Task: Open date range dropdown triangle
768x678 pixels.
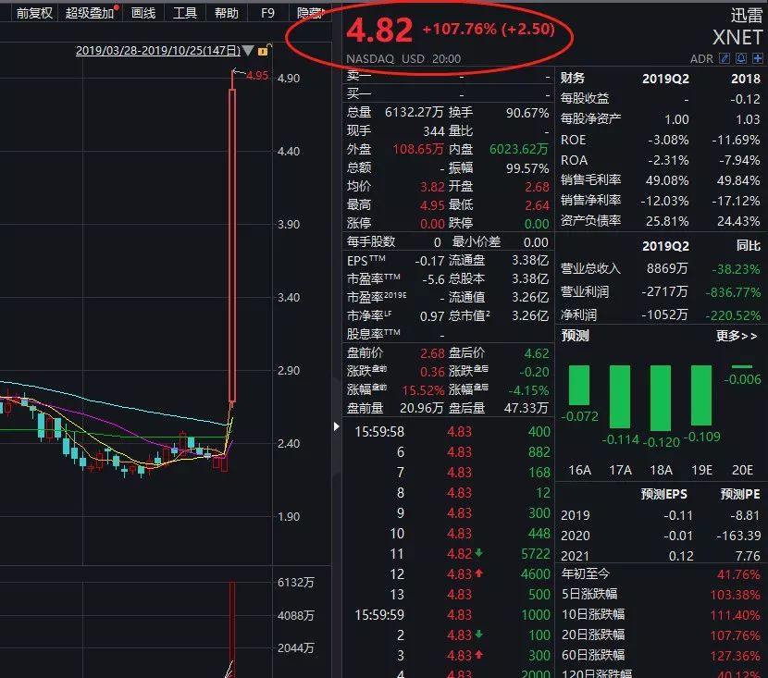Action: (248, 51)
